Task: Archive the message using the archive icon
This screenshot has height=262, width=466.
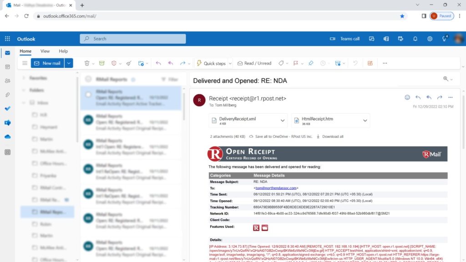Action: pos(102,63)
